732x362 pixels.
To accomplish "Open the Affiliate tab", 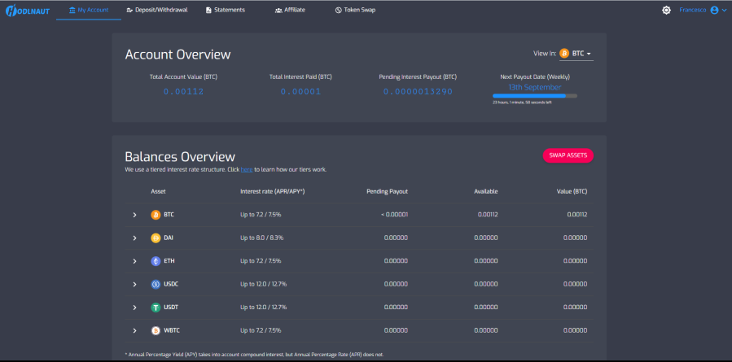I will [290, 11].
